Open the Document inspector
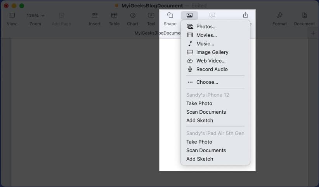Image resolution: width=319 pixels, height=187 pixels. [304, 15]
